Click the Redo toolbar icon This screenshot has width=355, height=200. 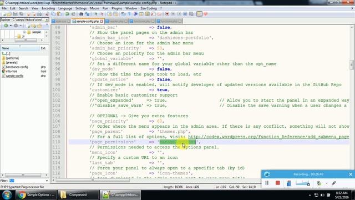73,14
